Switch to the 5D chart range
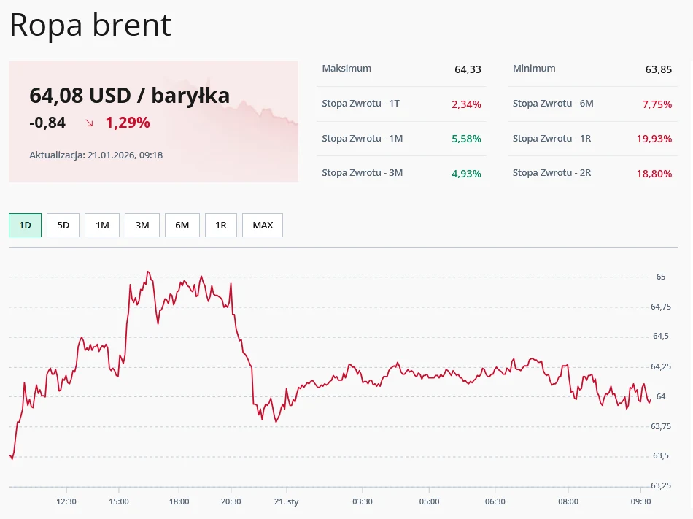 pyautogui.click(x=63, y=225)
